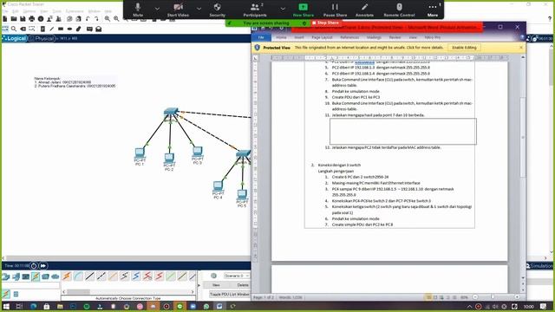This screenshot has width=555, height=312.
Task: Click Packet Tracer Open file icon
Action: pos(14,19)
